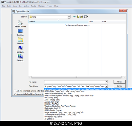
Task: Collapse the Files of type dropdown arrow
Action: (x=106, y=86)
